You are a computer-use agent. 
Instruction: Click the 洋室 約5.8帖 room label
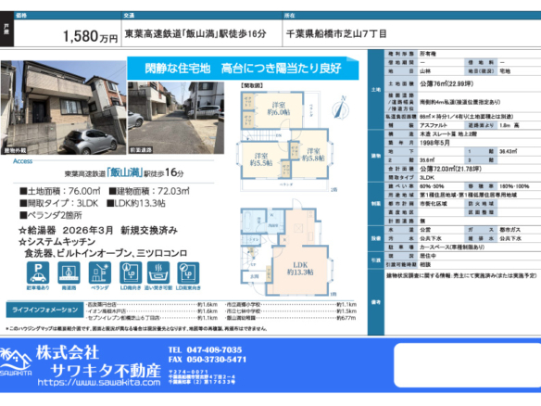pos(313,155)
